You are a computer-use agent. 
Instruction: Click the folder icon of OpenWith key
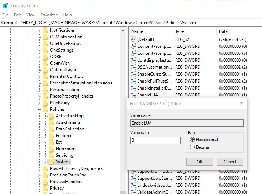45,63
